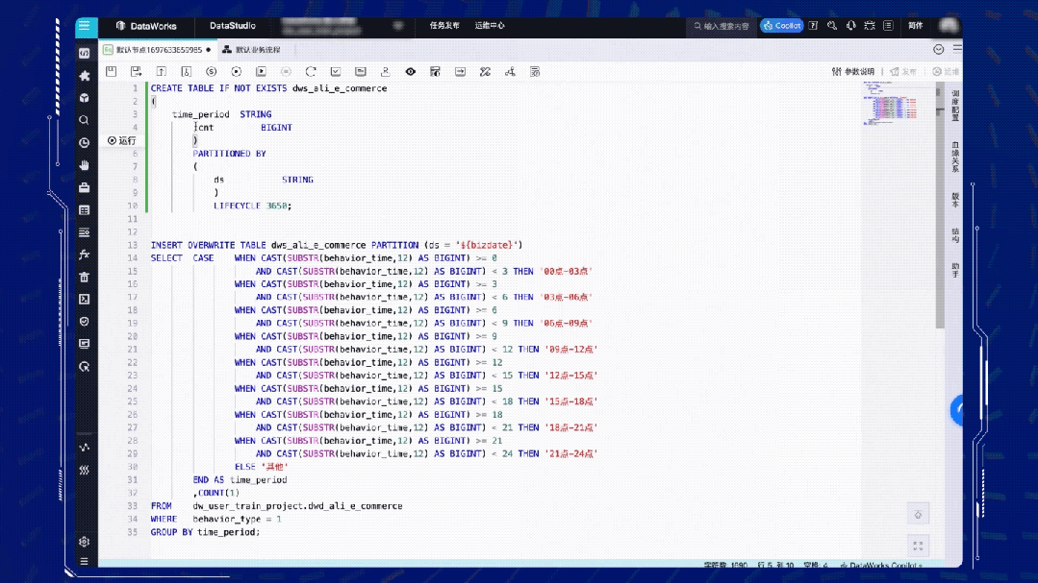Click the 运行 run hint beside line 5
The width and height of the screenshot is (1038, 583).
122,141
